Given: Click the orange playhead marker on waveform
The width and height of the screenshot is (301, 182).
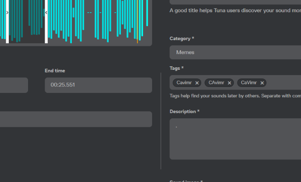Looking at the screenshot, I should (x=137, y=41).
